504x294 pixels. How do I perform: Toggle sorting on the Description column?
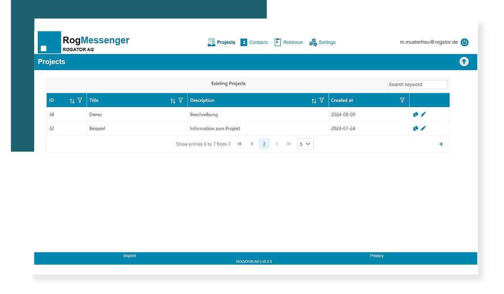(x=314, y=100)
